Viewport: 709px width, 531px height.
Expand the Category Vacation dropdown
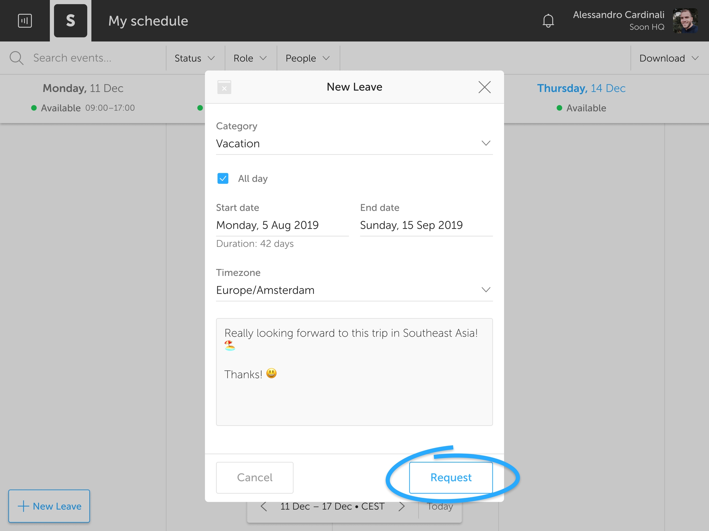point(354,144)
